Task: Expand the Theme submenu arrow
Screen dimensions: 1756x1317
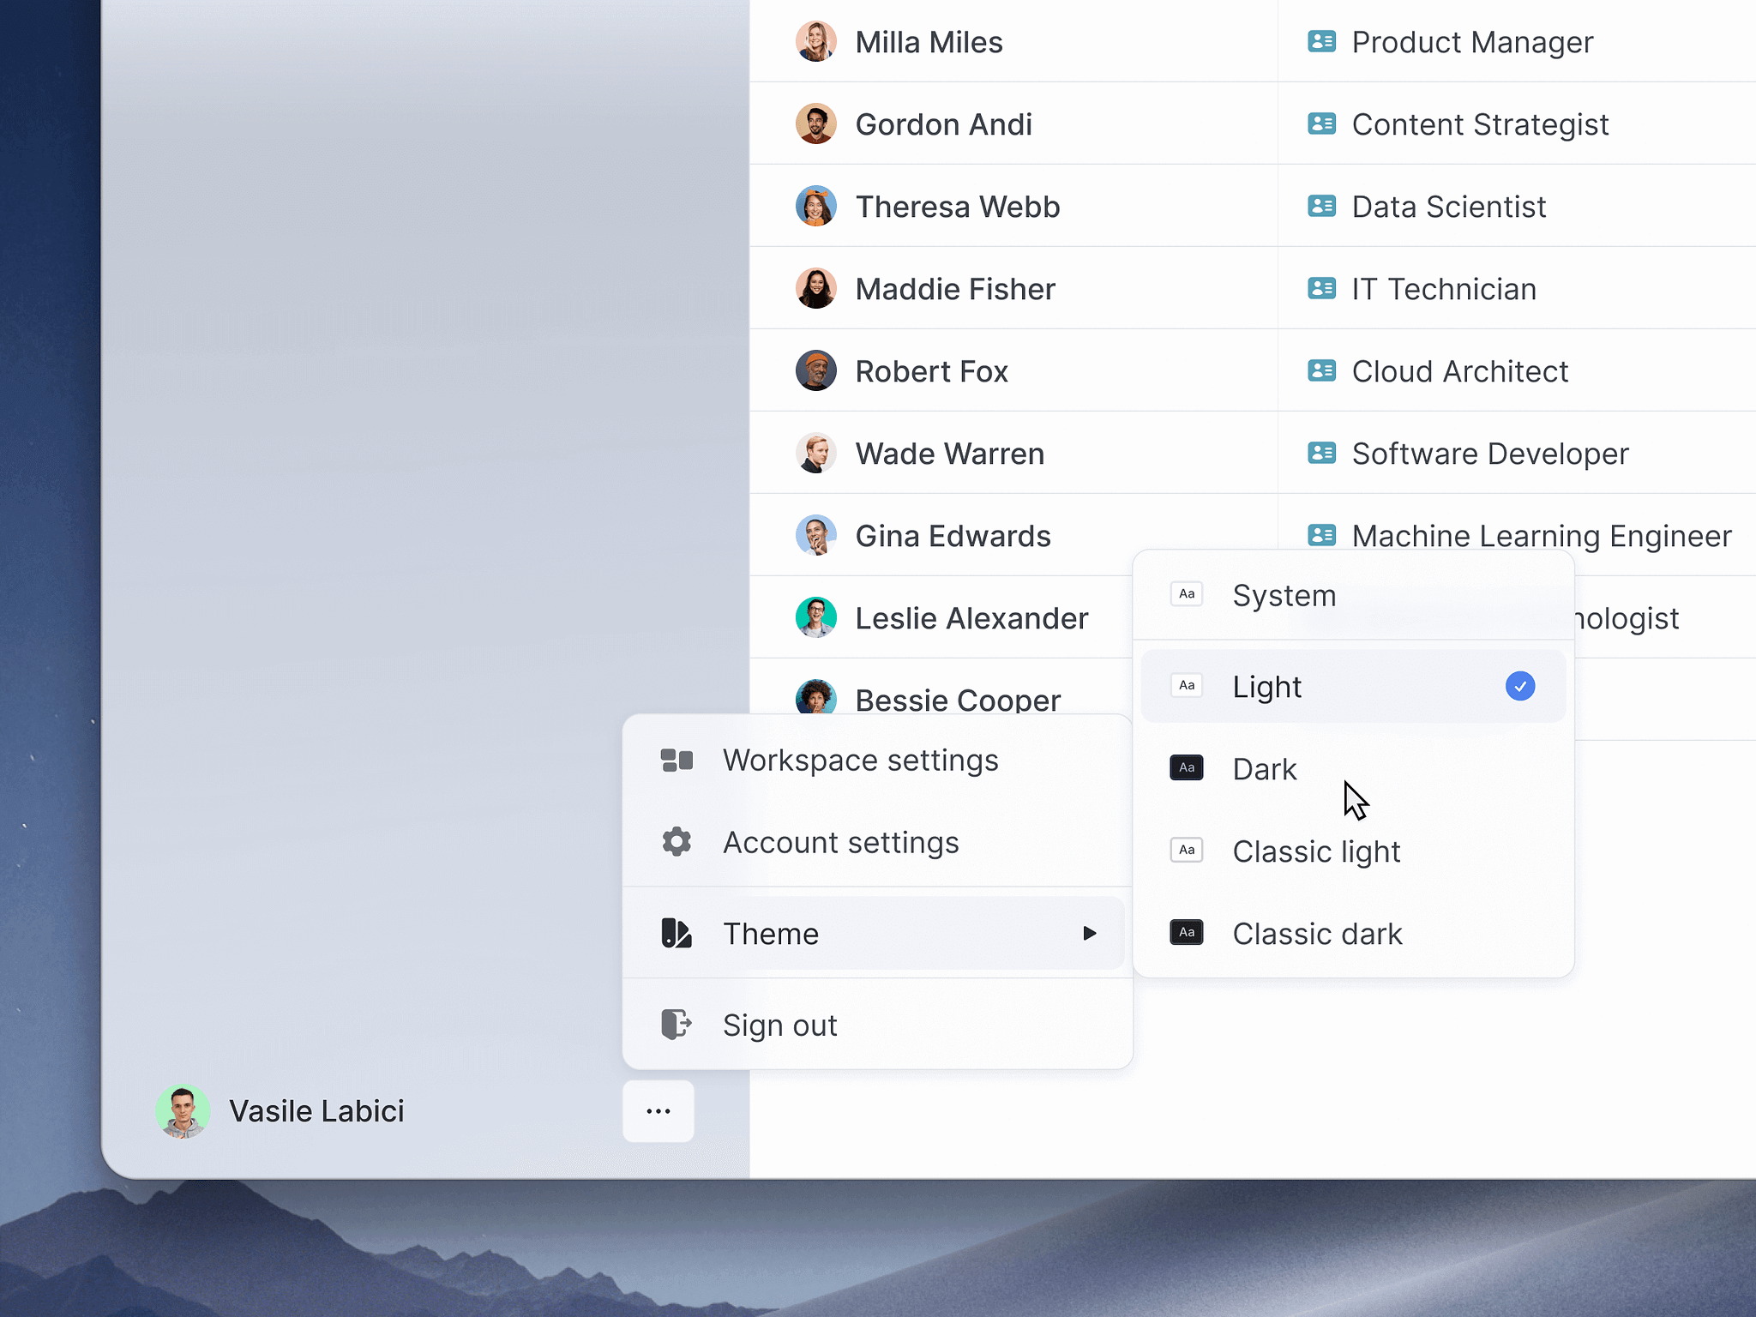Action: [x=1089, y=933]
